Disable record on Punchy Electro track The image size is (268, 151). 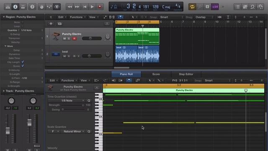(75, 39)
